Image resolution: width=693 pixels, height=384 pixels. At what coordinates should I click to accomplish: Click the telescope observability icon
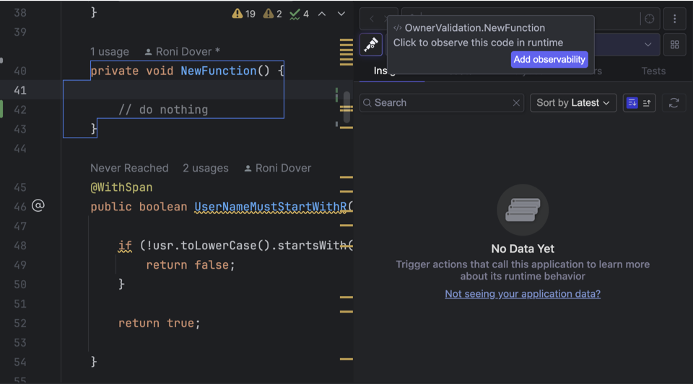pos(371,45)
